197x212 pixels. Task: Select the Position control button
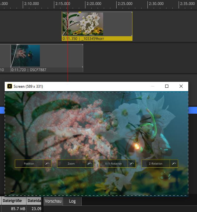[29, 164]
